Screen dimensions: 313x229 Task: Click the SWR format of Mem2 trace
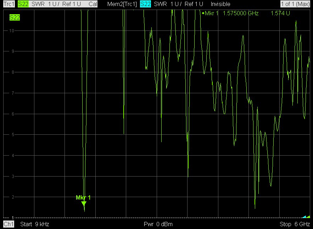pos(161,4)
